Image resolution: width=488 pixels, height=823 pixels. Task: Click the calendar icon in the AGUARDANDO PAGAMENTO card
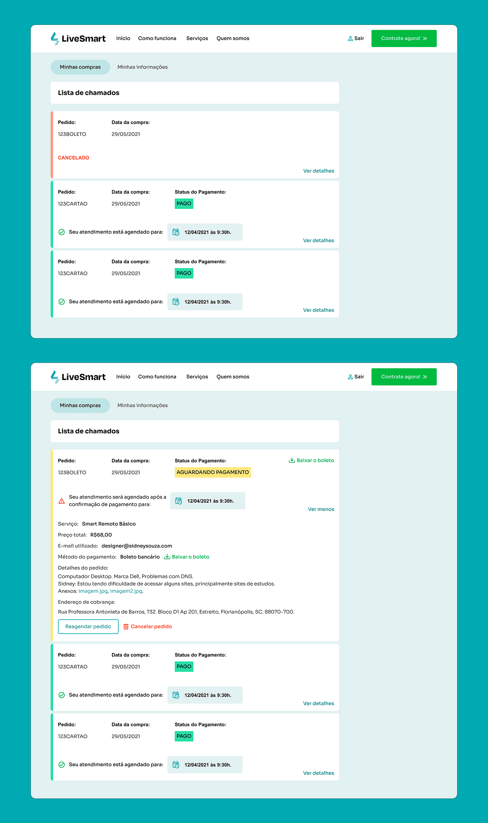[x=178, y=501]
